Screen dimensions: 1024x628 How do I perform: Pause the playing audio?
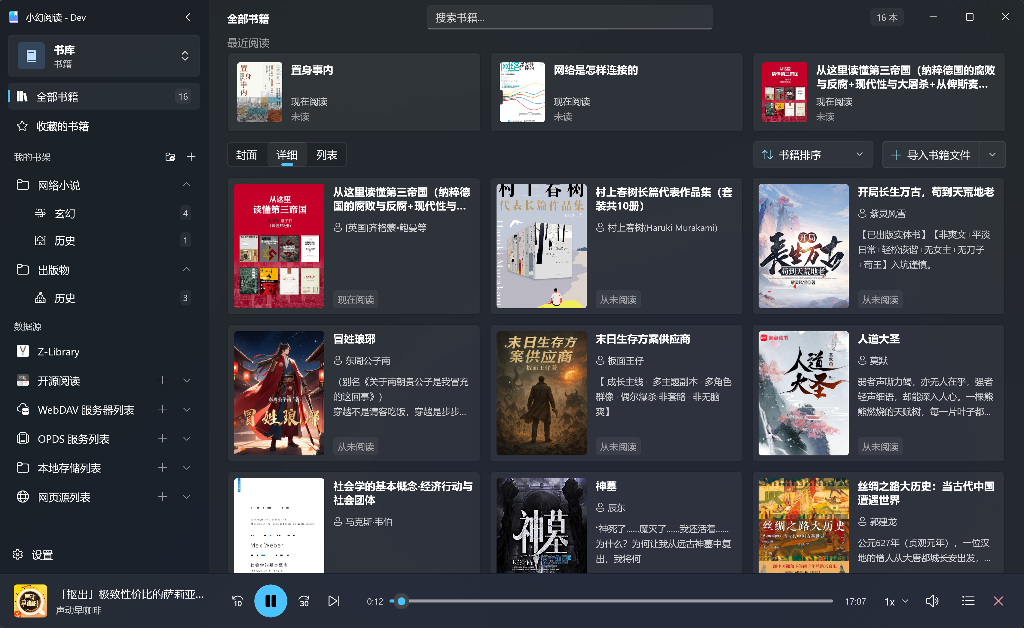(271, 601)
